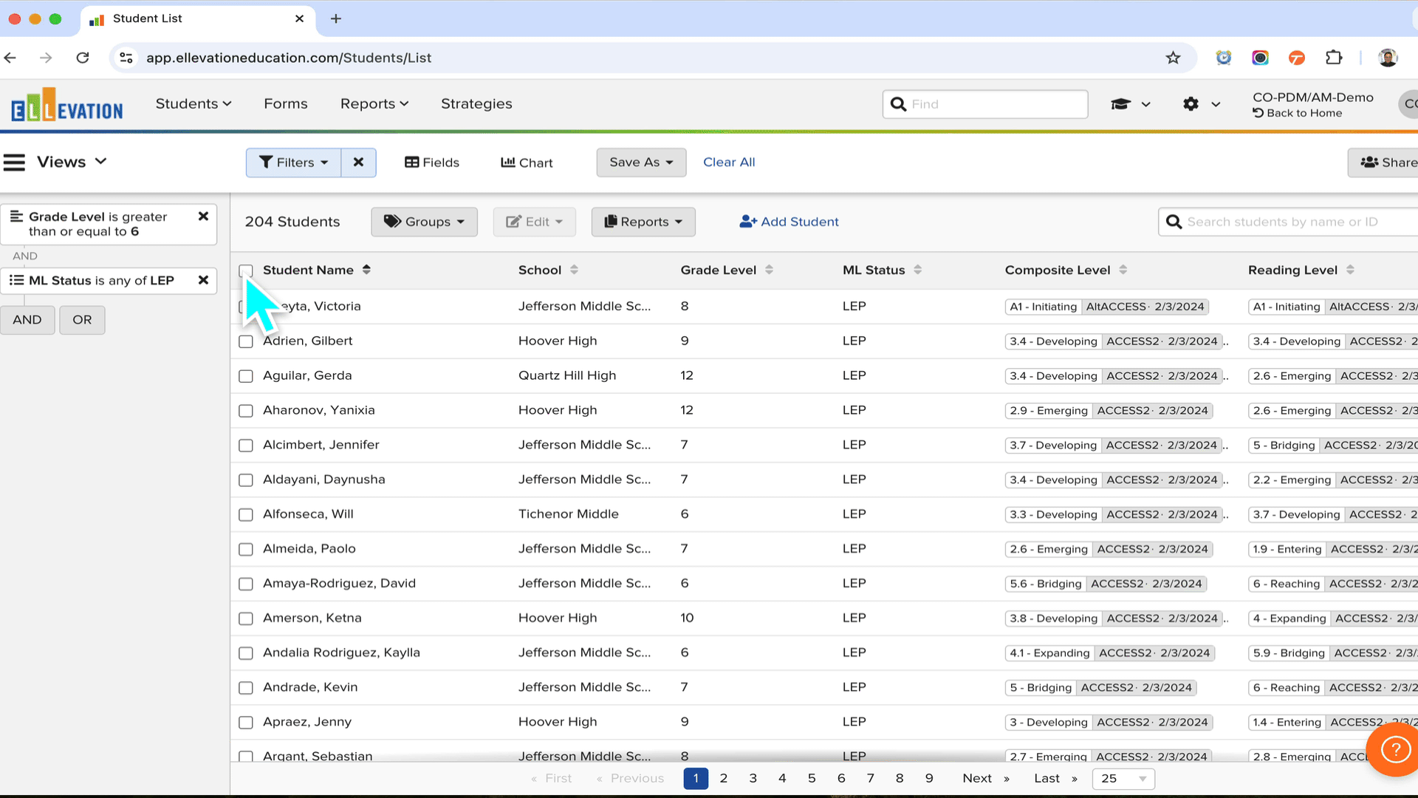This screenshot has width=1418, height=798.
Task: Click the Back to Home link
Action: tap(1298, 113)
